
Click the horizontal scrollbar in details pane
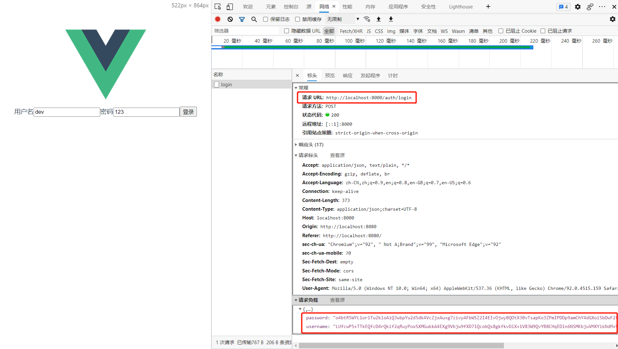point(401,345)
